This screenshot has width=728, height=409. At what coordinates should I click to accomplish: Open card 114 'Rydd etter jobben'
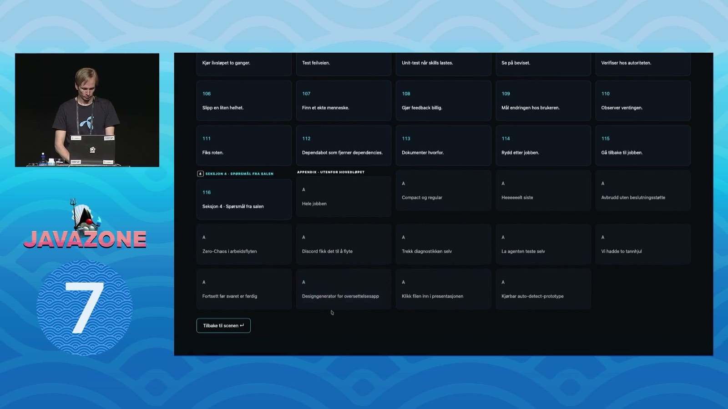click(x=543, y=145)
